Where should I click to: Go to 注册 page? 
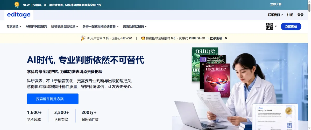tap(290, 15)
